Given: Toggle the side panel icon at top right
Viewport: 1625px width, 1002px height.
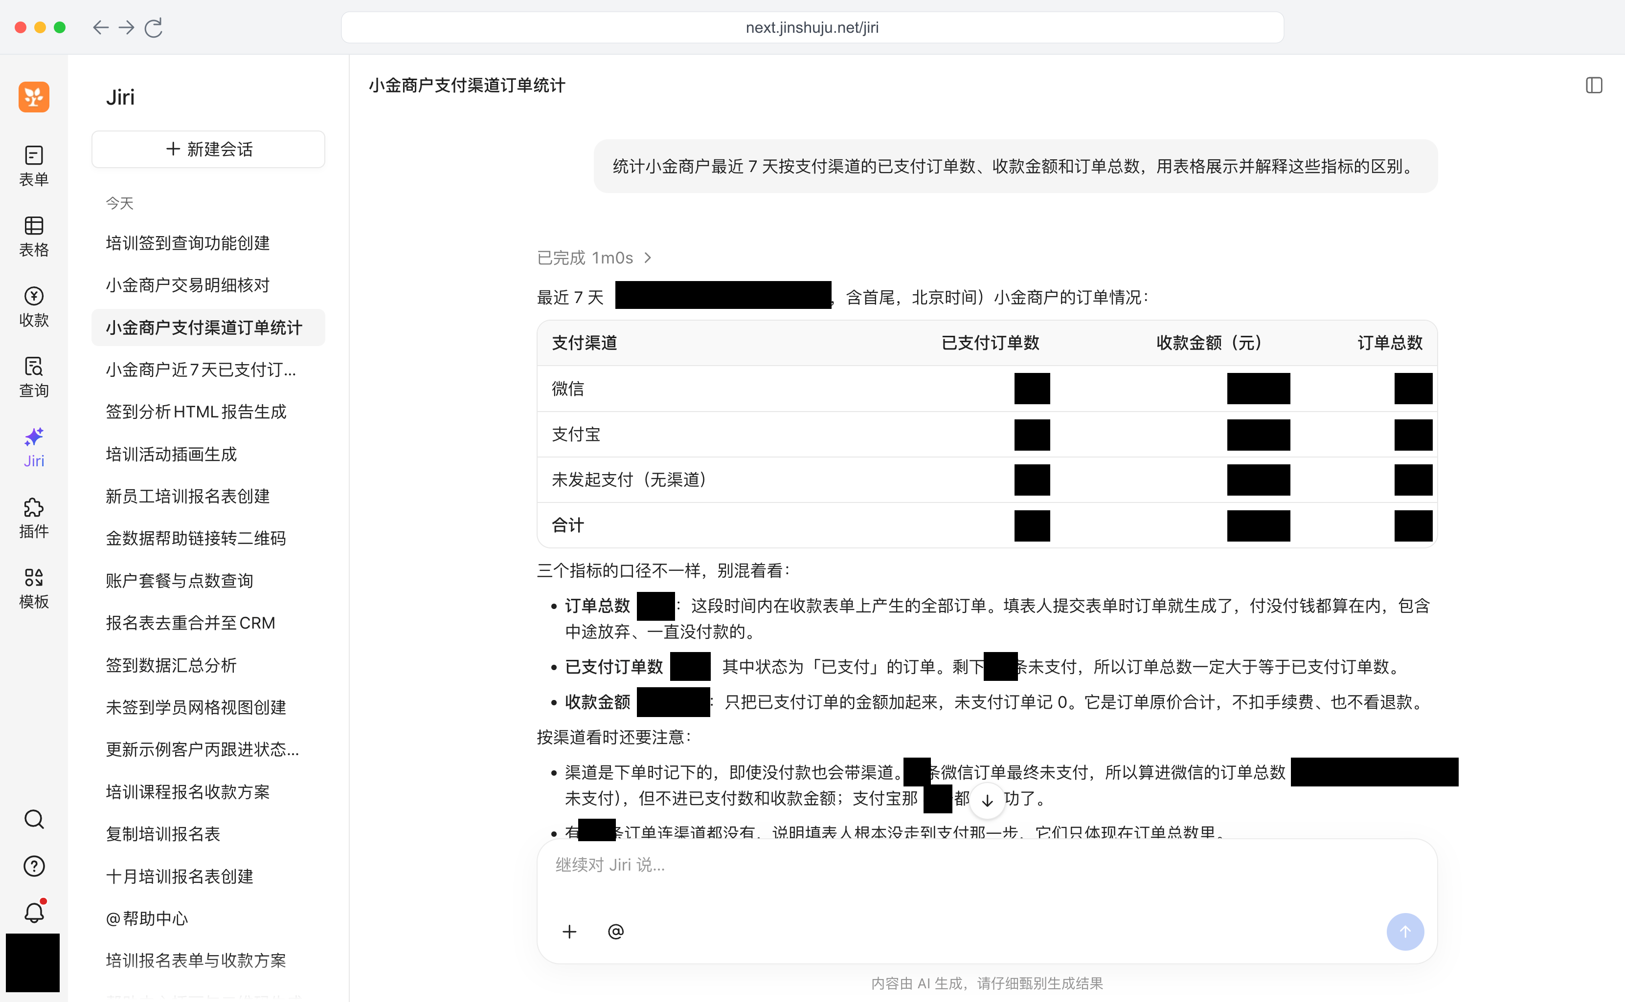Looking at the screenshot, I should click(x=1593, y=86).
